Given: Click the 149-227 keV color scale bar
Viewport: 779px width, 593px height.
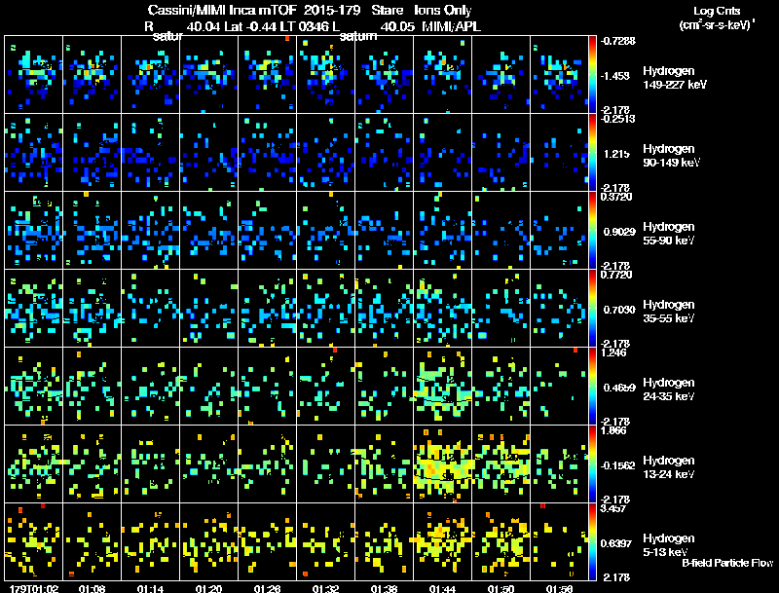Looking at the screenshot, I should 592,75.
